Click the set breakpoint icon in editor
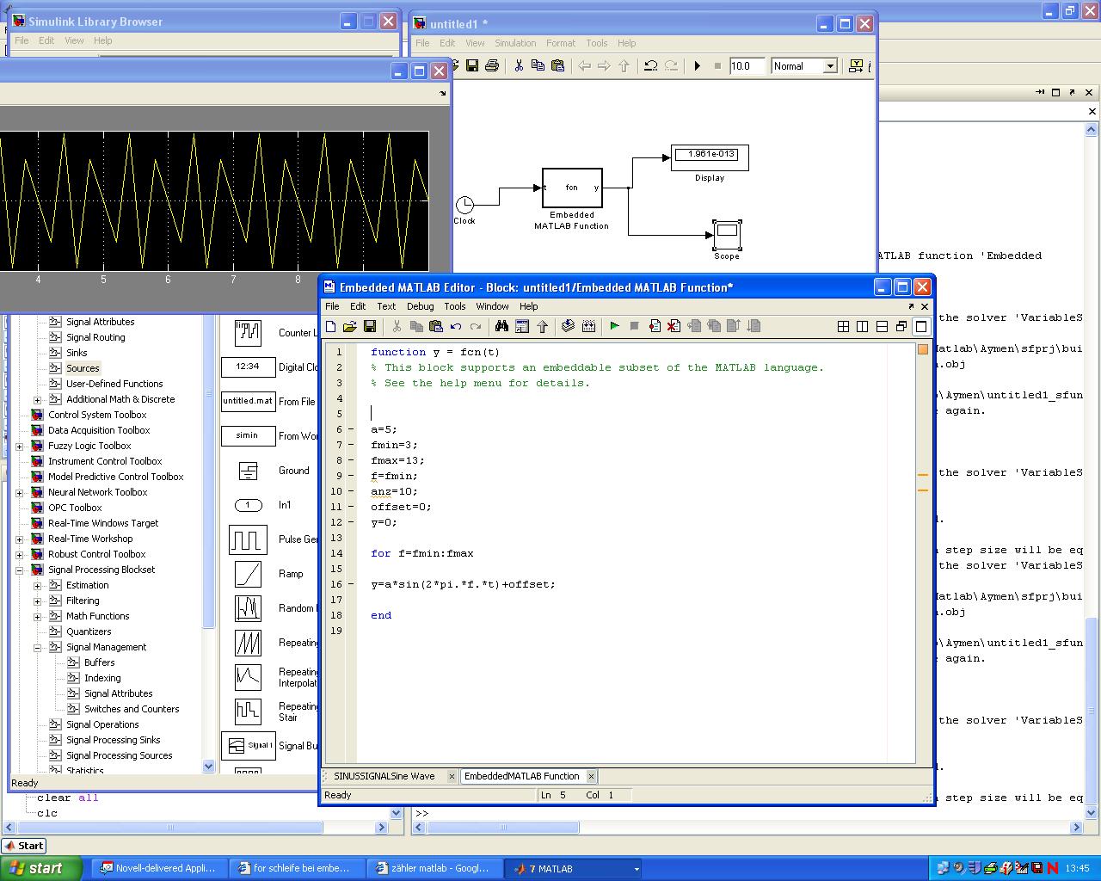1101x881 pixels. (655, 326)
